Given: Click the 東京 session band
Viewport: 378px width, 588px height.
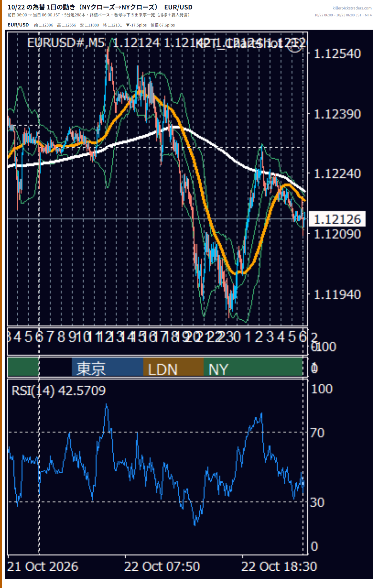Looking at the screenshot, I should pyautogui.click(x=107, y=367).
